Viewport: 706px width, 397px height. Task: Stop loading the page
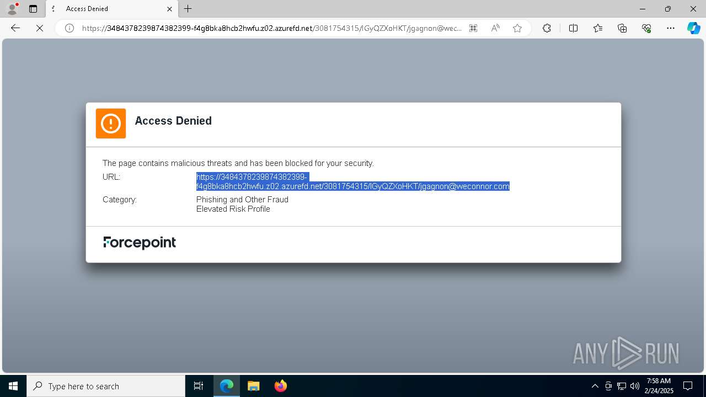[40, 28]
